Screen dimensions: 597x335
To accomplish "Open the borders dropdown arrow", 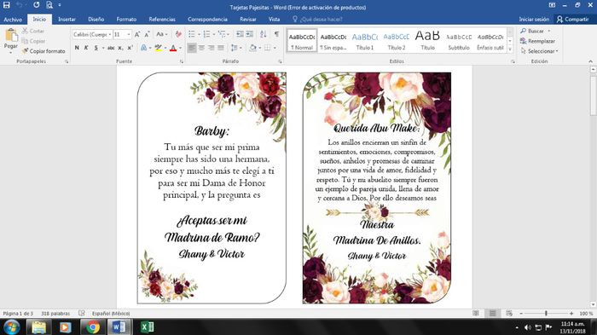I will click(x=275, y=48).
